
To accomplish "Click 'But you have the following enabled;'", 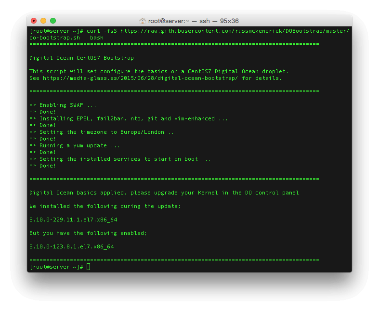I will pyautogui.click(x=88, y=233).
